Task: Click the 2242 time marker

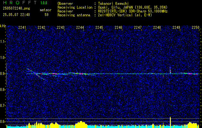Action: tap(41, 27)
